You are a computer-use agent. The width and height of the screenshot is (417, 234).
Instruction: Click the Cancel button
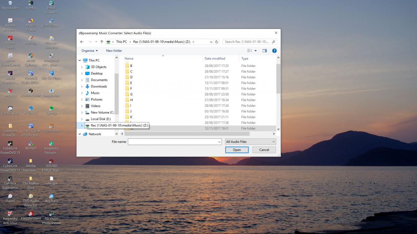click(x=264, y=150)
